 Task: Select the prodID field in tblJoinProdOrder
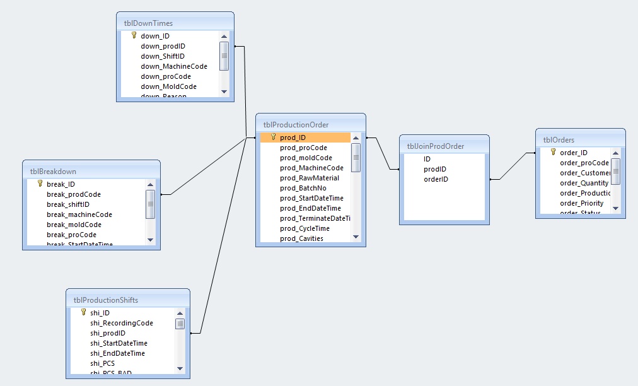pyautogui.click(x=435, y=169)
